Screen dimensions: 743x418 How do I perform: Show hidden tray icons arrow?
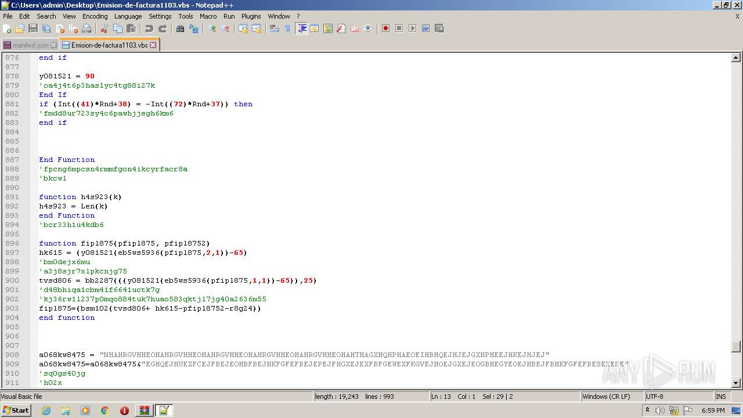647,410
